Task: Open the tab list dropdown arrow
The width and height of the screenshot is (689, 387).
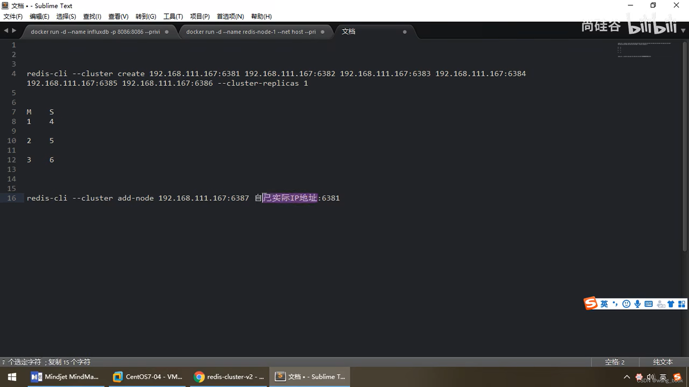Action: 683,31
